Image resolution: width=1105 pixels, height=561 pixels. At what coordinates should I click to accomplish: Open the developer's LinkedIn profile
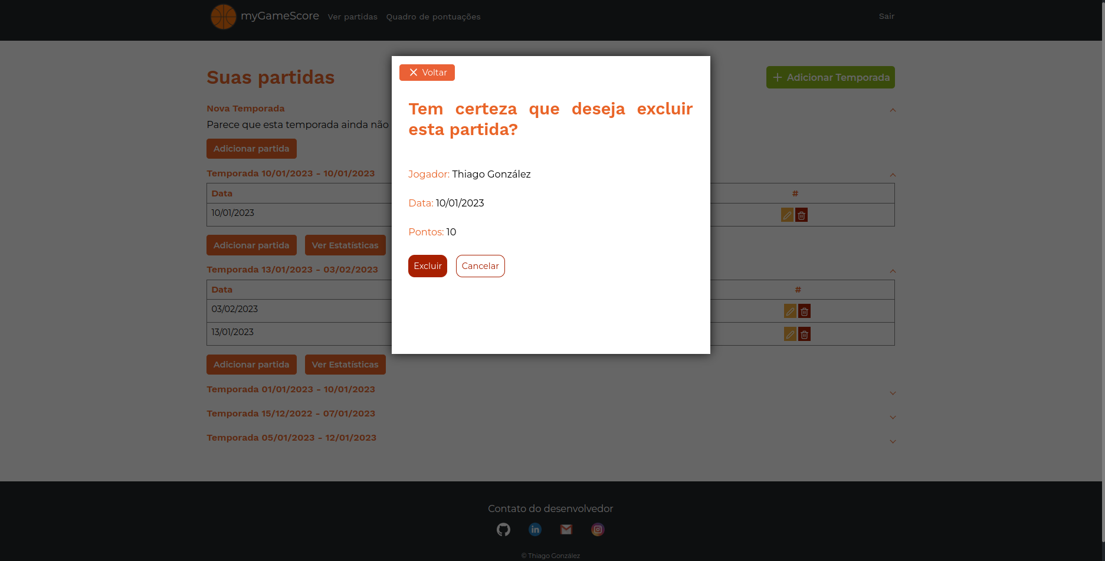point(535,529)
